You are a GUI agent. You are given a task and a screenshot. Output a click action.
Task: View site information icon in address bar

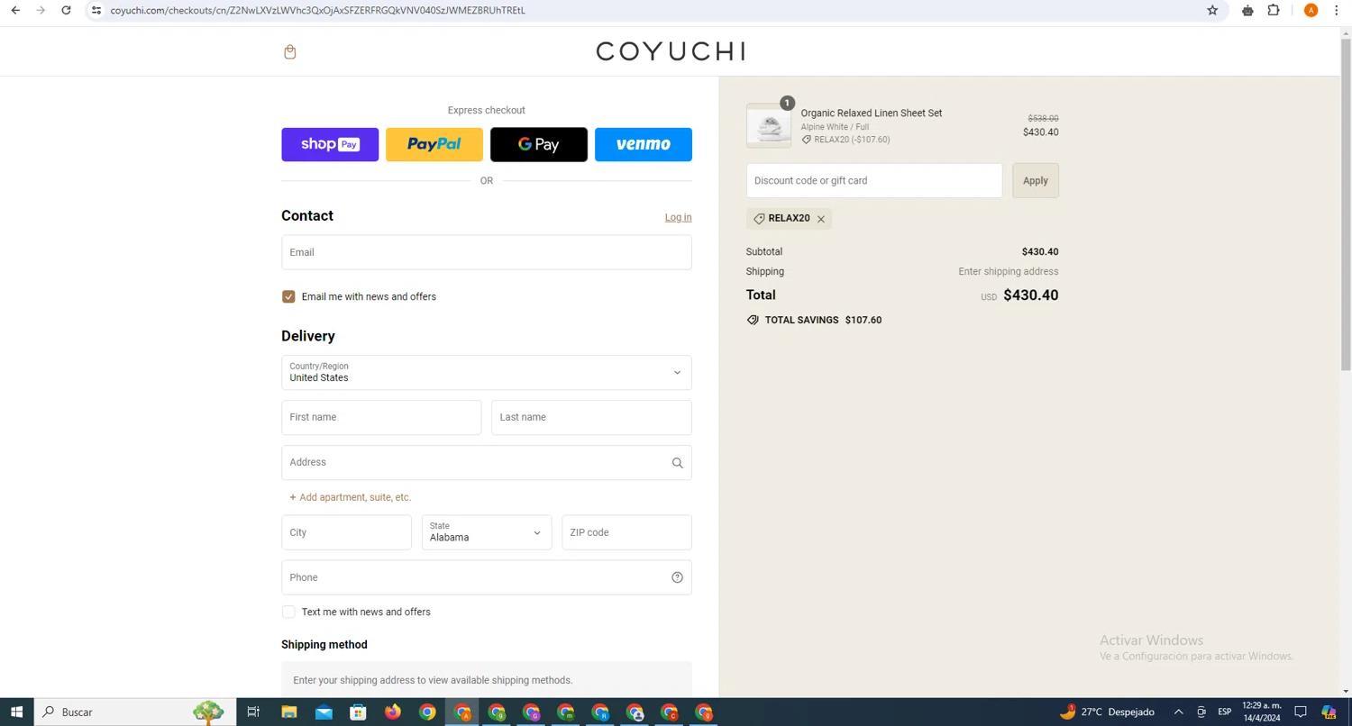click(96, 10)
